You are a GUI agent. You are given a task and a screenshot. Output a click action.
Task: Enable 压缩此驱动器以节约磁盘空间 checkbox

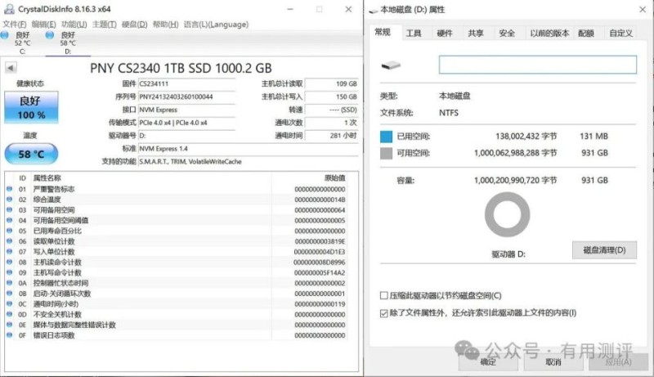click(x=384, y=296)
